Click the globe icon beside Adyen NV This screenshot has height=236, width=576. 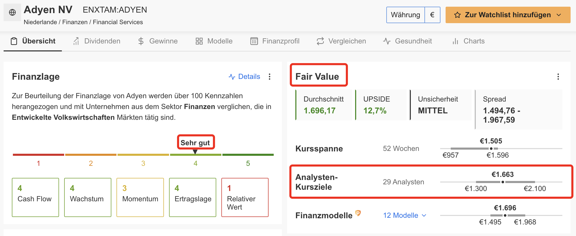click(12, 12)
